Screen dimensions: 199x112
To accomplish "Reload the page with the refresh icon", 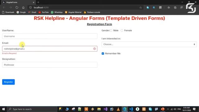I will (x=17, y=7).
